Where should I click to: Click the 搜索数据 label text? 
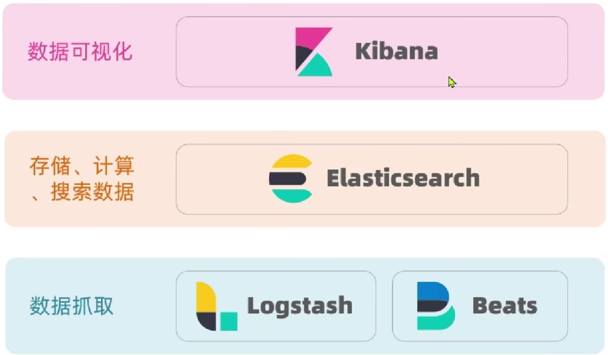[x=92, y=192]
